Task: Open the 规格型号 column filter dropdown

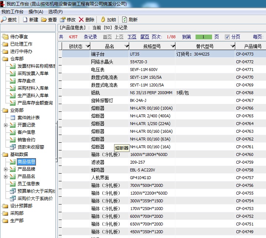Action: [x=172, y=46]
